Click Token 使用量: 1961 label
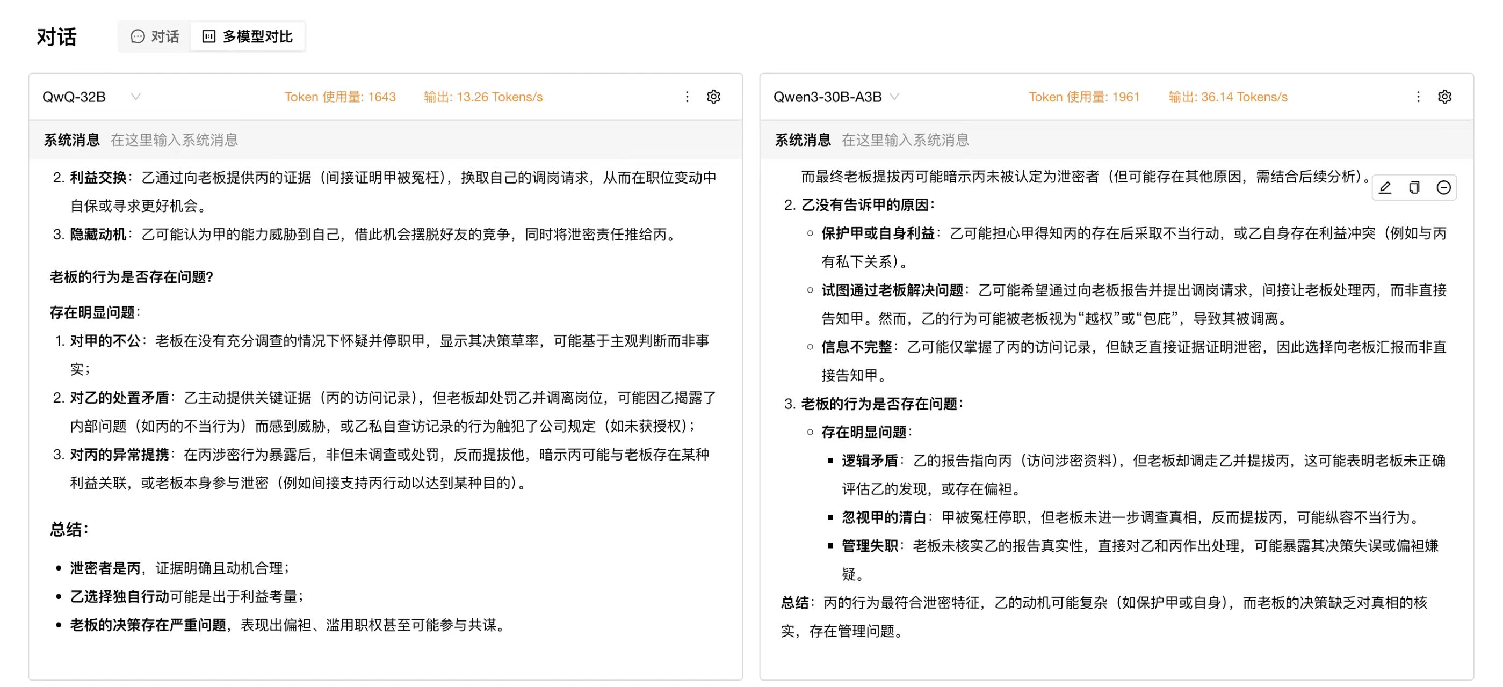1503x687 pixels. (x=1084, y=97)
